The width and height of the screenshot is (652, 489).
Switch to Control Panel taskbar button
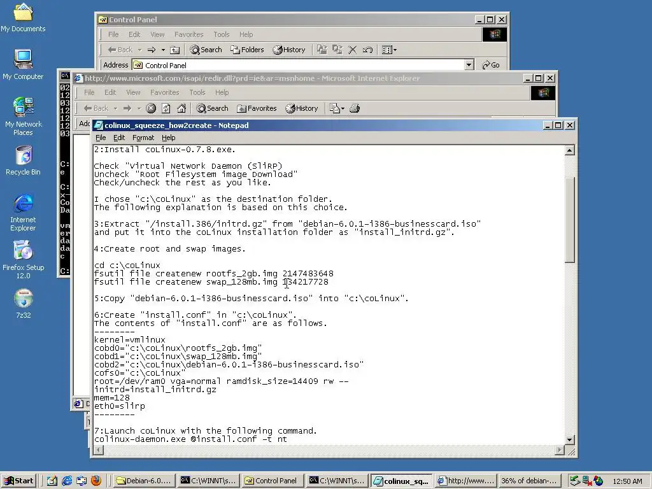273,481
